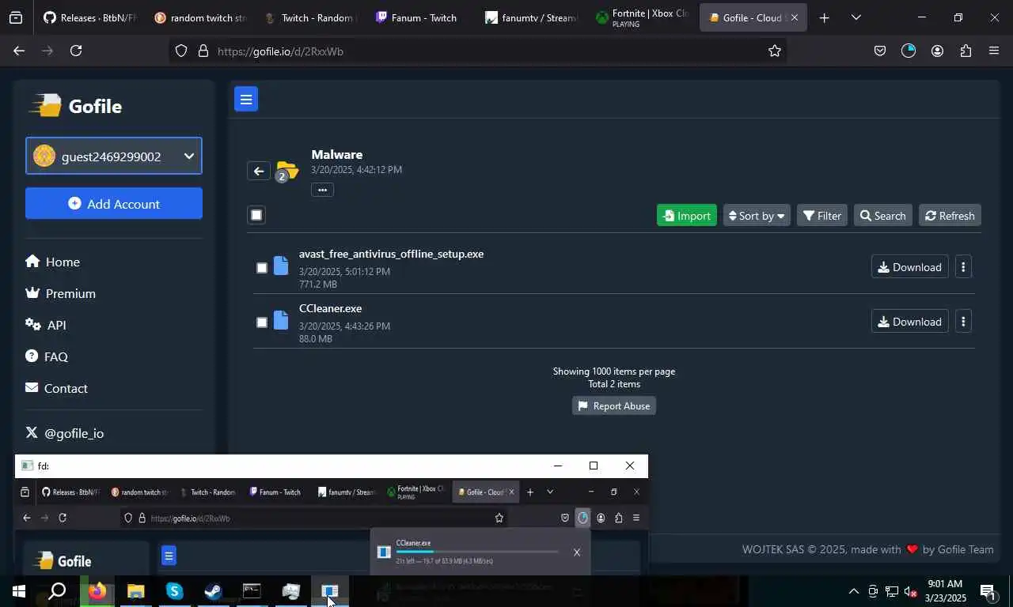Open the Filter button
Viewport: 1013px width, 607px height.
[822, 216]
